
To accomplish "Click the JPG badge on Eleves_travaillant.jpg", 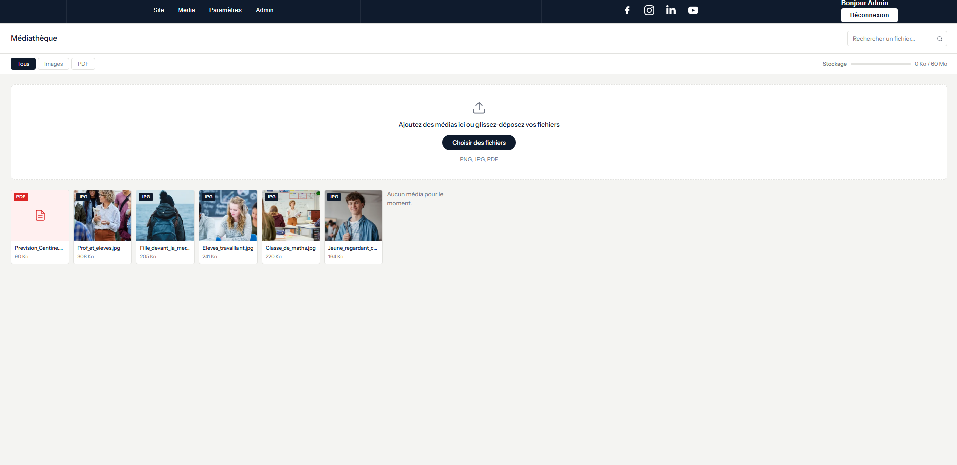I will (208, 197).
